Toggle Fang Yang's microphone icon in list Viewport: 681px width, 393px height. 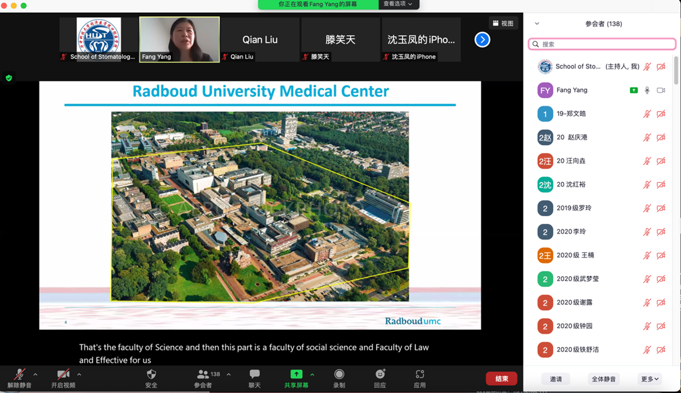pos(647,90)
